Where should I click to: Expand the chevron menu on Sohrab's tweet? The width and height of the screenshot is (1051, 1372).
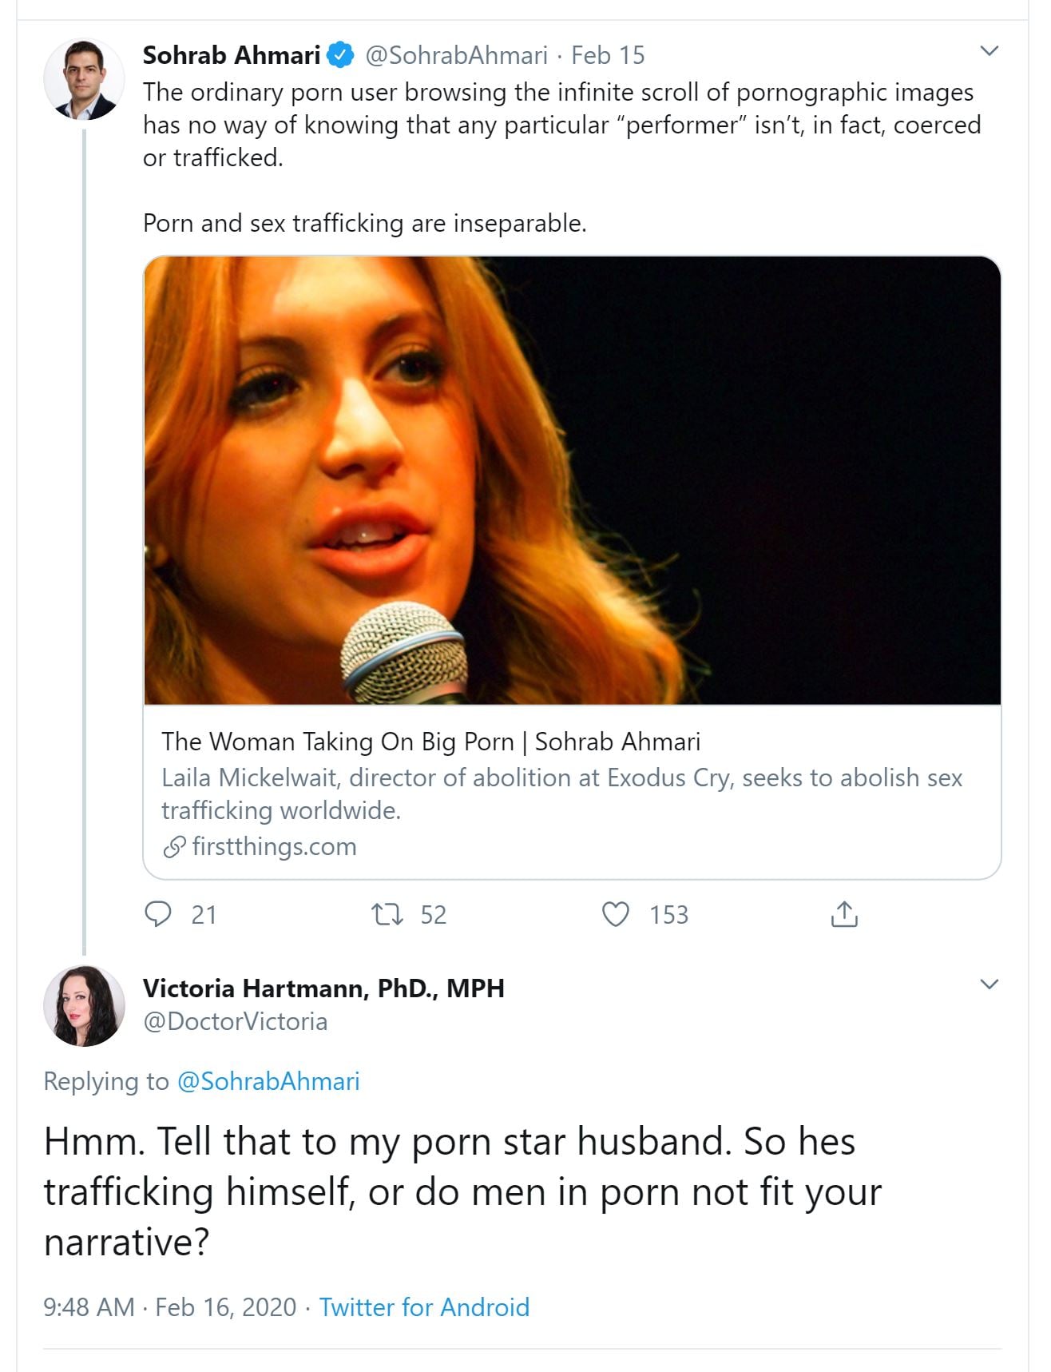click(x=989, y=51)
